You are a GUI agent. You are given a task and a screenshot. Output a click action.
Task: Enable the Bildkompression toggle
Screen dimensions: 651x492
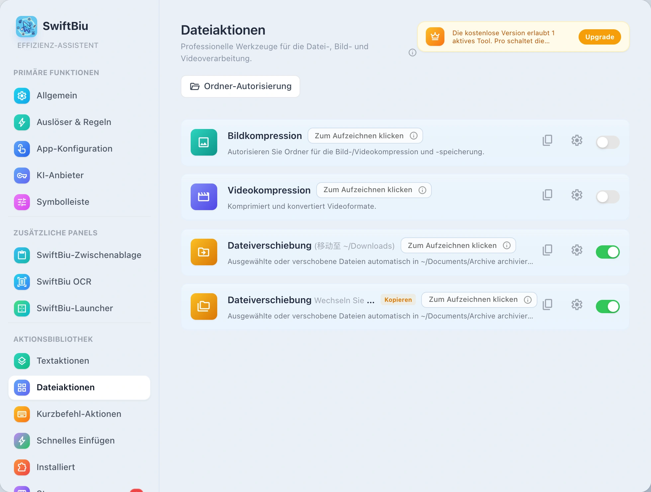pos(607,142)
